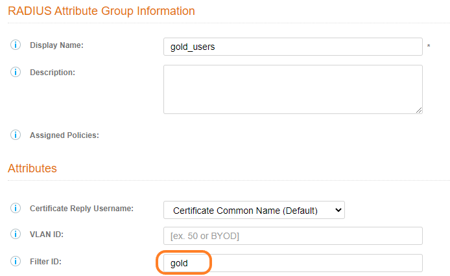Open the Assigned Policies info icon
This screenshot has width=450, height=276.
pyautogui.click(x=16, y=135)
